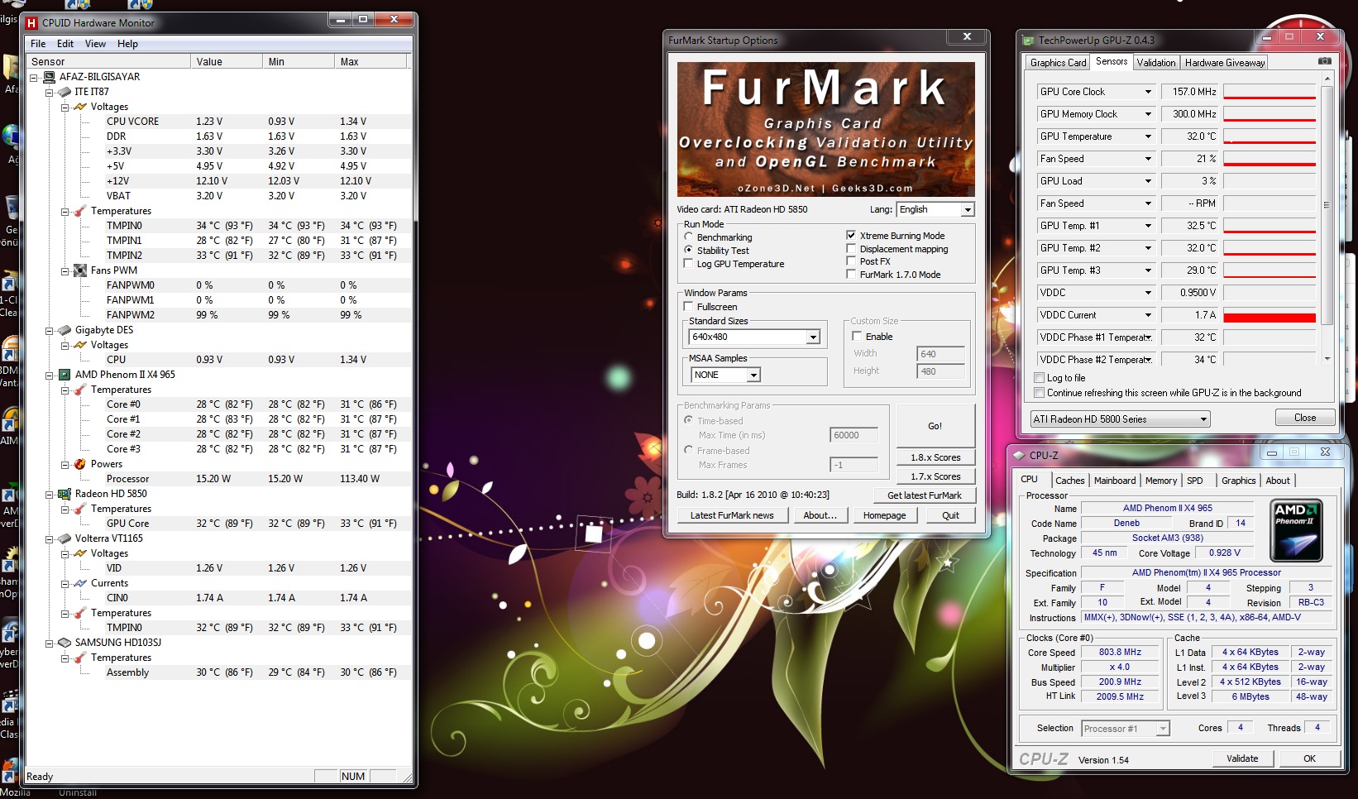This screenshot has height=799, width=1358.
Task: Click the ITE IT87 chip icon
Action: coord(65,92)
